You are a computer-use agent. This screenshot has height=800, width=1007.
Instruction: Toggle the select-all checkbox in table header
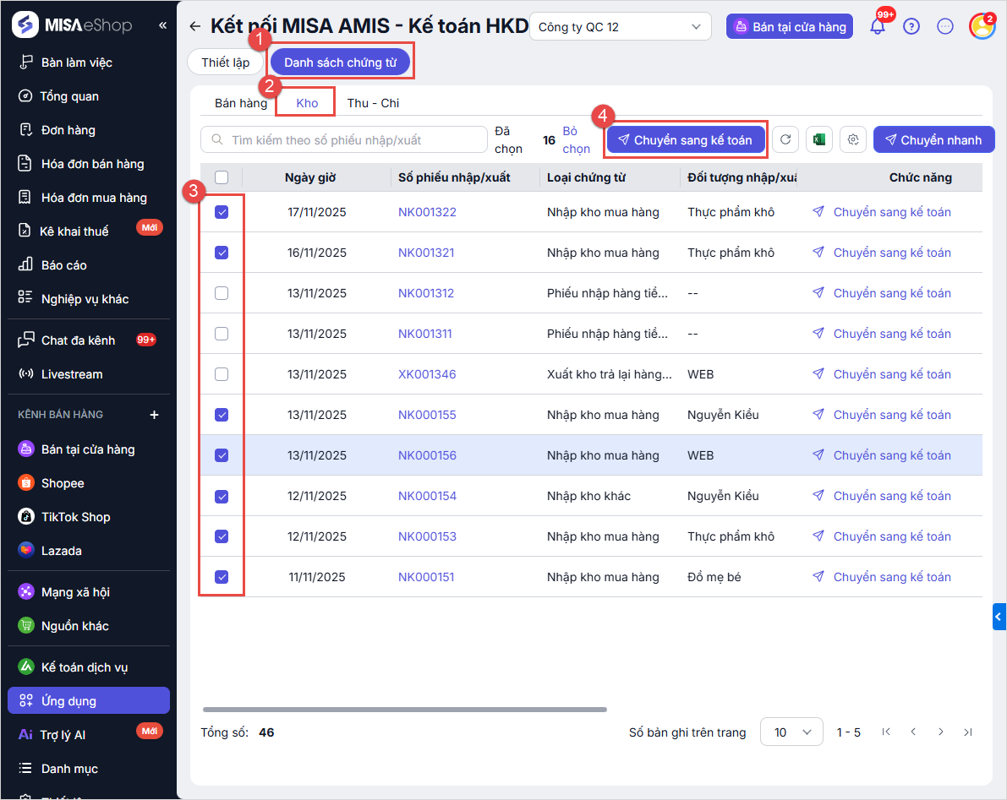222,177
